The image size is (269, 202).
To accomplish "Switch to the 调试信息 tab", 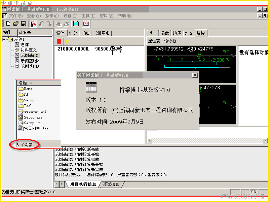I will 111,184.
